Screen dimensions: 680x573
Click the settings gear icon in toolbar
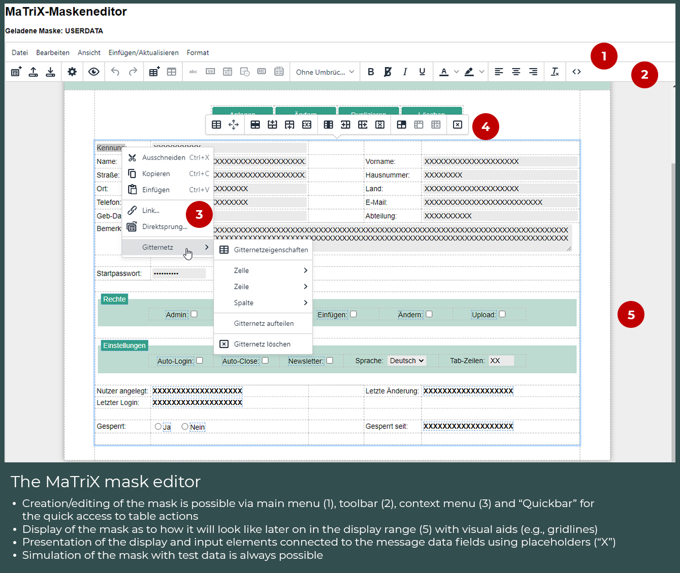pyautogui.click(x=72, y=72)
